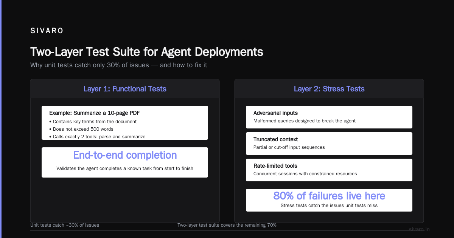This screenshot has height=238, width=454.
Task: Click the subtitle about unit tests catching 30%
Action: coord(119,65)
